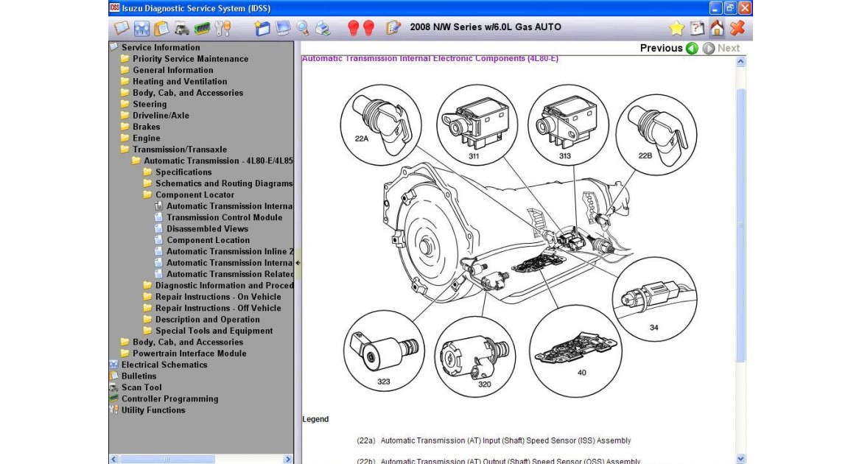This screenshot has width=862, height=464.
Task: Click the green Previous arrow icon
Action: pyautogui.click(x=692, y=49)
